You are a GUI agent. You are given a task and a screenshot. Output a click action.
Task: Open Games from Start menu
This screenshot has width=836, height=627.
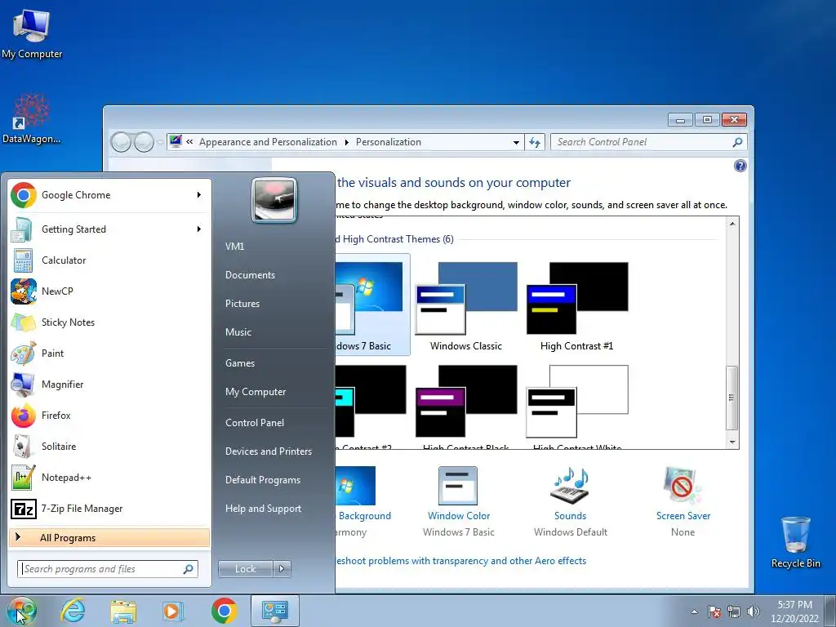click(240, 363)
